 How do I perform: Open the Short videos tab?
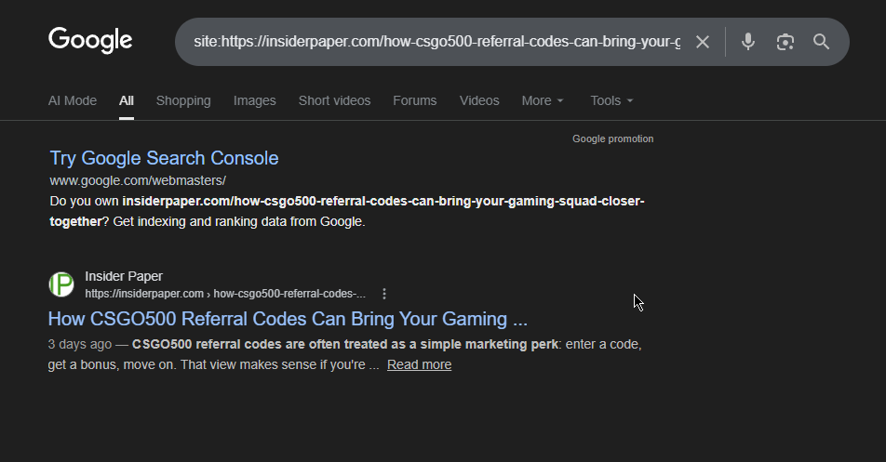334,100
